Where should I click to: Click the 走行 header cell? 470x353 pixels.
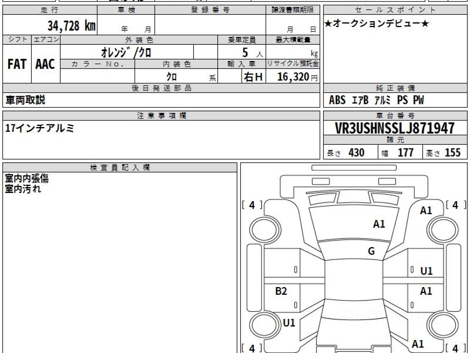50,10
